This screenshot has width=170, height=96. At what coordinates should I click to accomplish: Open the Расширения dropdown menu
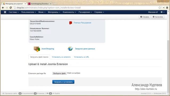click(x=85, y=12)
